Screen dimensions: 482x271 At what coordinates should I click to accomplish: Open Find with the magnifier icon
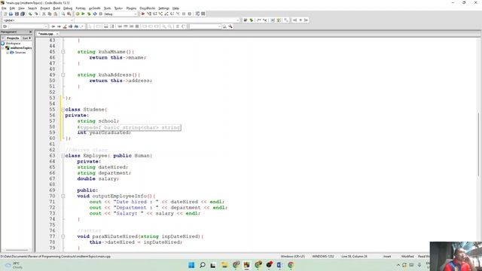click(63, 14)
